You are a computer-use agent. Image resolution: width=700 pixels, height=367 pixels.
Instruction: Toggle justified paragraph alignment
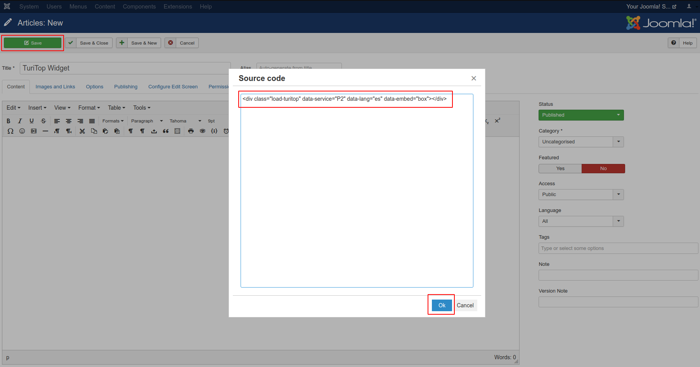(x=92, y=121)
